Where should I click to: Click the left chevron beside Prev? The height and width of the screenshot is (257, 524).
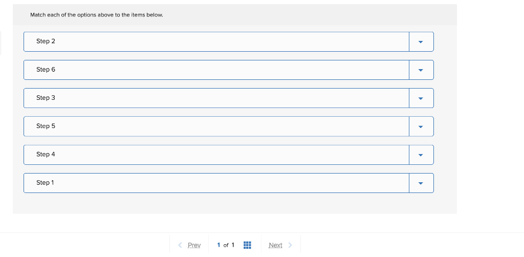(180, 245)
